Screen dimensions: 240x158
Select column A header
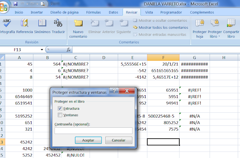(x=19, y=58)
